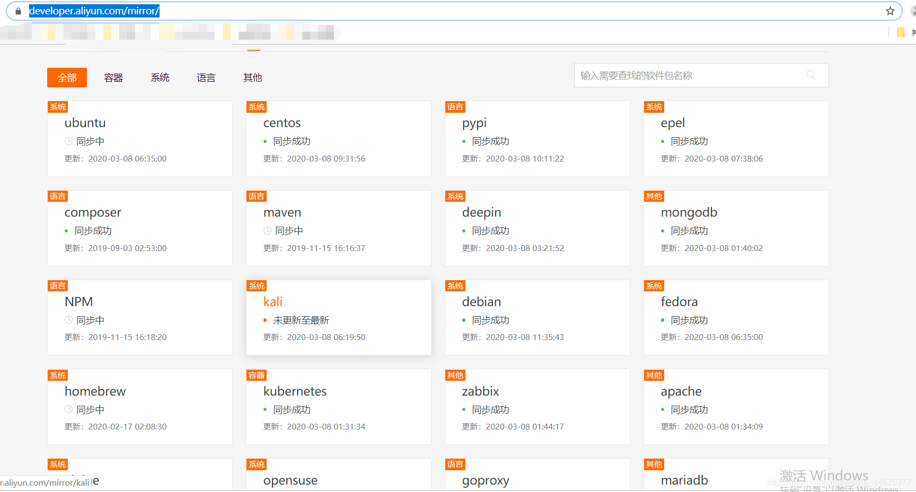Screen dimensions: 916x492
Task: Click the lock icon in the address bar
Action: 18,11
